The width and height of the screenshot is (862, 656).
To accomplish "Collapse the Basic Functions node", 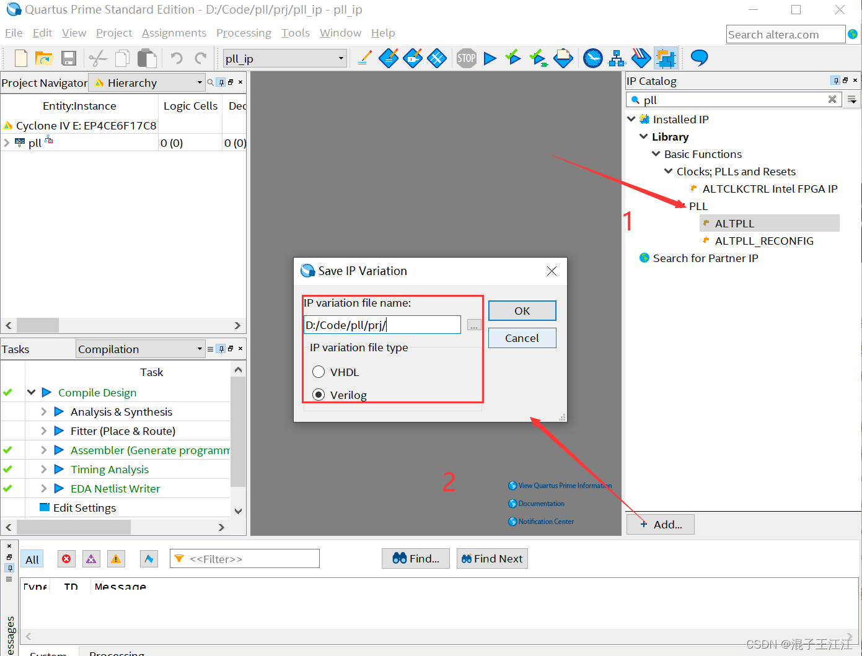I will 656,154.
